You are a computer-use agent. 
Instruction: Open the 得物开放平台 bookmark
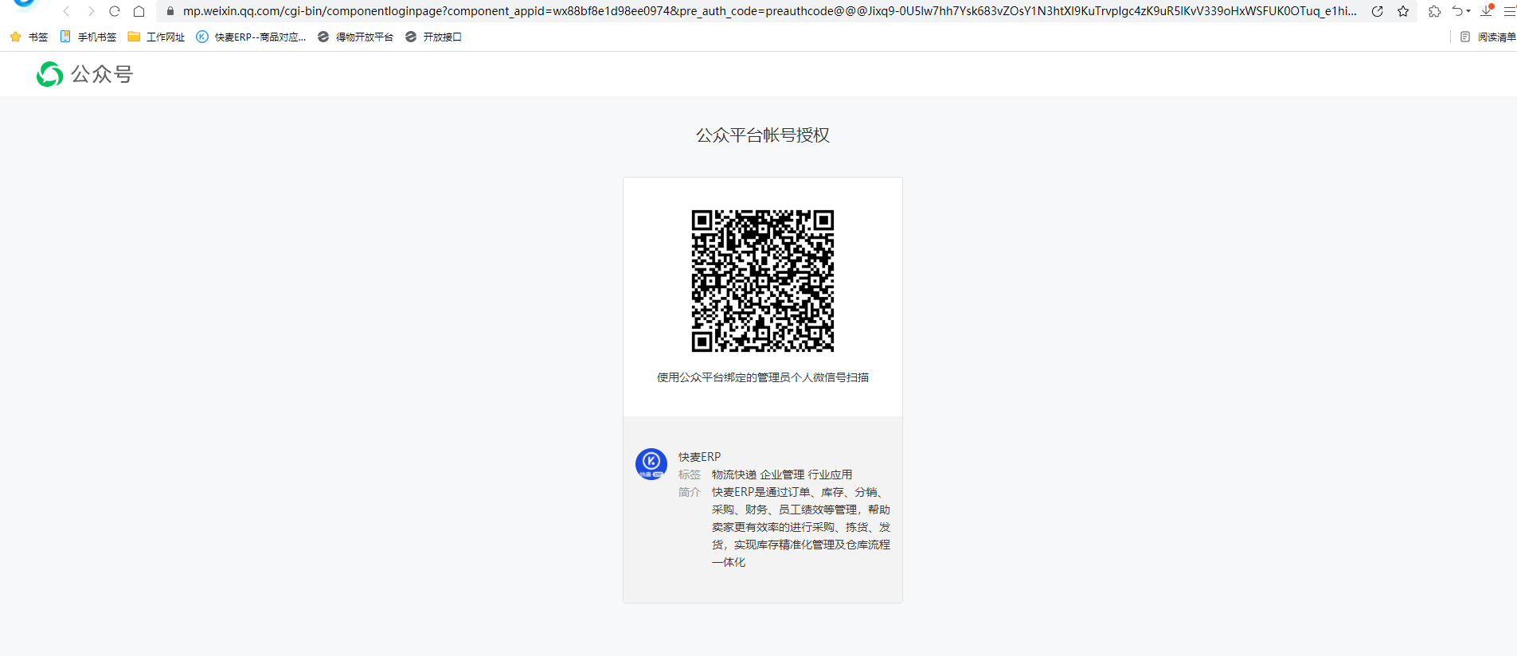[355, 37]
